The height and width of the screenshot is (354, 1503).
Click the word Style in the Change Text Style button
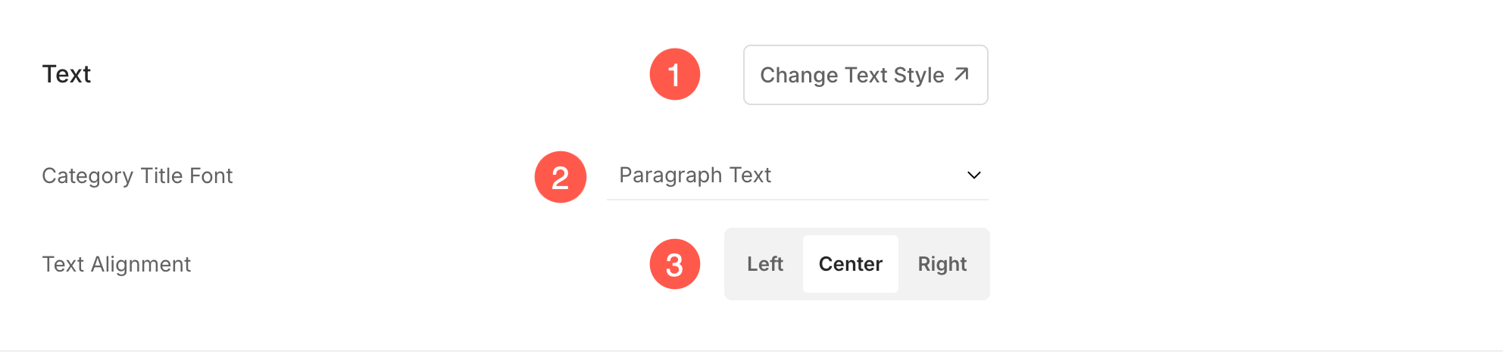tap(919, 75)
